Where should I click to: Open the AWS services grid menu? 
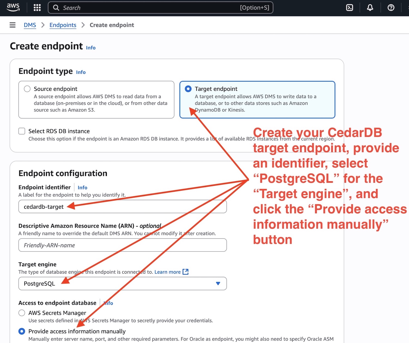(37, 8)
